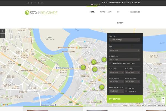
Task: Click the cluster marker 2 over Skadarlija
Action: tap(94, 62)
